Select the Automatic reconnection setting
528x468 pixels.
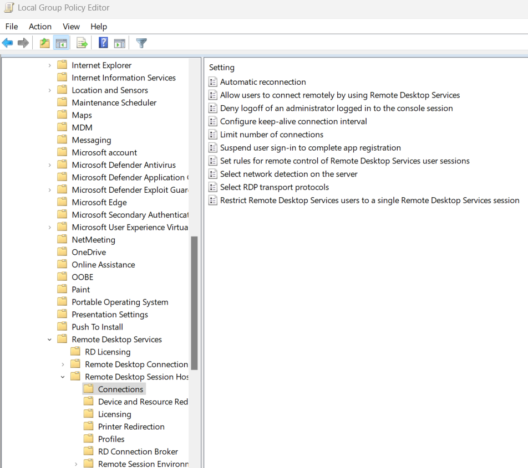coord(263,82)
